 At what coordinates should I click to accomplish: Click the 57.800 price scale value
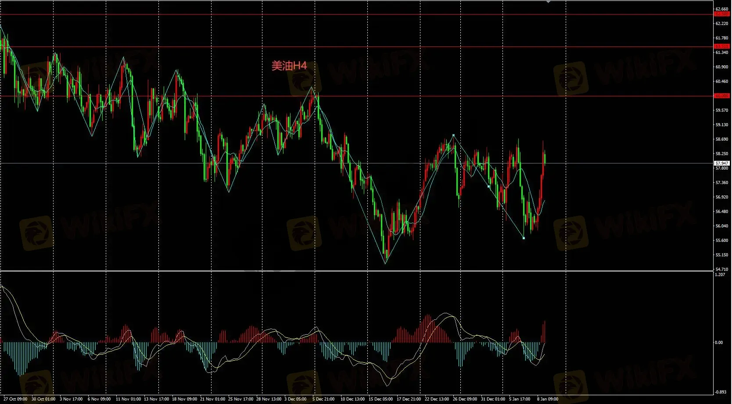[x=722, y=168]
